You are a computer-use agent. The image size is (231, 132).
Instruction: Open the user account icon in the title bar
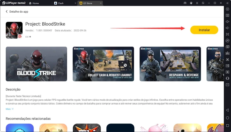click(x=191, y=3)
